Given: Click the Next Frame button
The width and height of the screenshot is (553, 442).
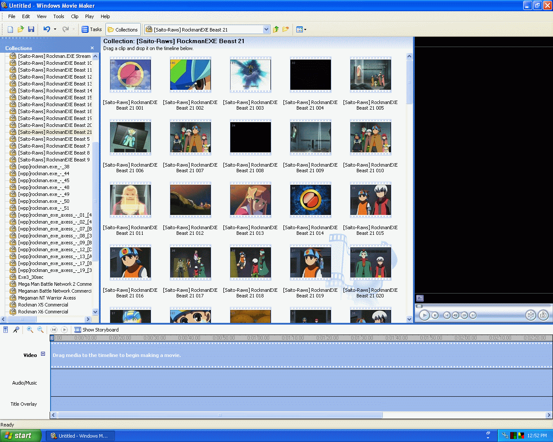Looking at the screenshot, I should 464,315.
